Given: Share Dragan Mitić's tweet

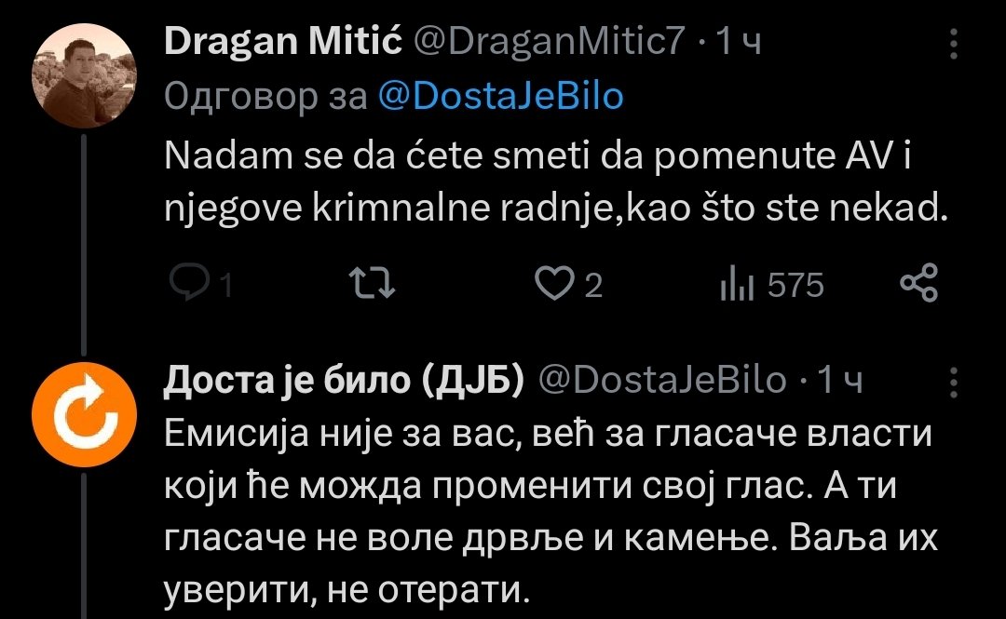Looking at the screenshot, I should [920, 285].
